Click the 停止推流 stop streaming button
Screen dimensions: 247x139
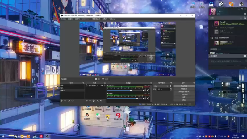click(184, 86)
